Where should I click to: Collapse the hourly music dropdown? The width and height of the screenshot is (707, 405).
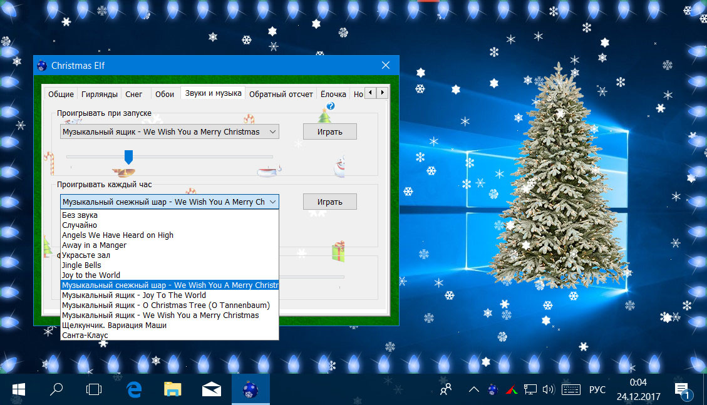click(x=272, y=202)
